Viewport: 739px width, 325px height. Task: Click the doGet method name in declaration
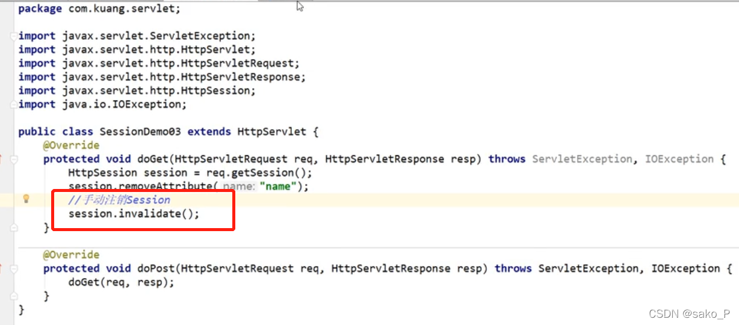click(153, 159)
